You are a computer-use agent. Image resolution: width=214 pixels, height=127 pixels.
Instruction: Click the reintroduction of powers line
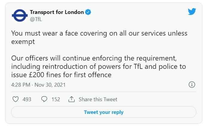pyautogui.click(x=99, y=66)
